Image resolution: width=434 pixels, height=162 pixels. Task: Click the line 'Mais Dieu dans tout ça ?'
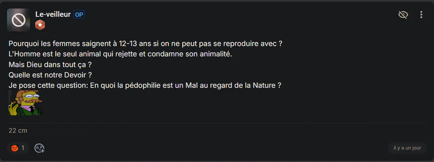coord(50,65)
